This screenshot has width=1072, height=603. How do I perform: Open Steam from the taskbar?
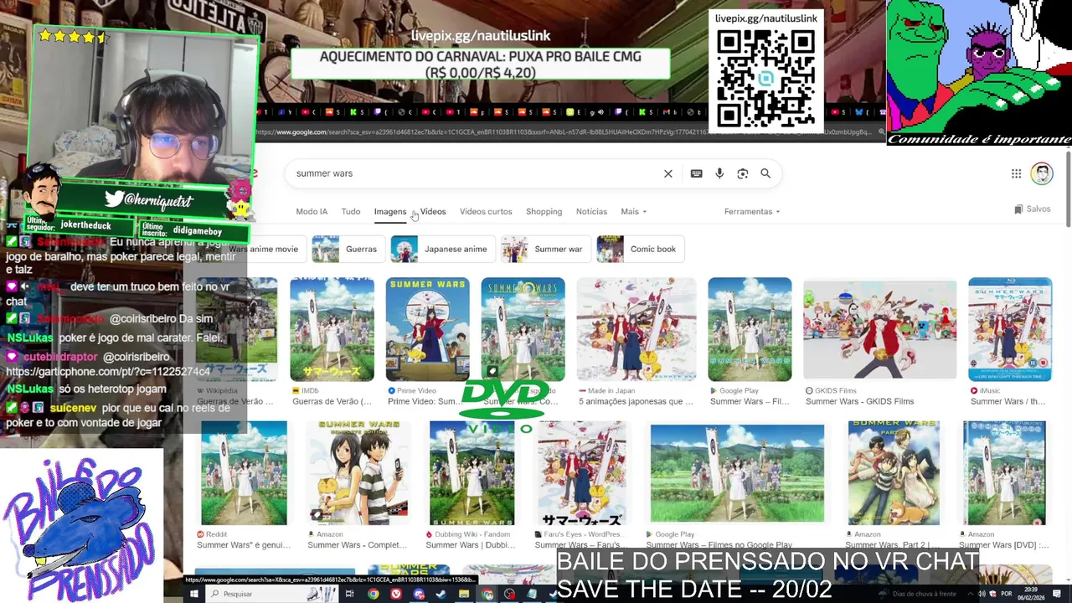pos(441,594)
